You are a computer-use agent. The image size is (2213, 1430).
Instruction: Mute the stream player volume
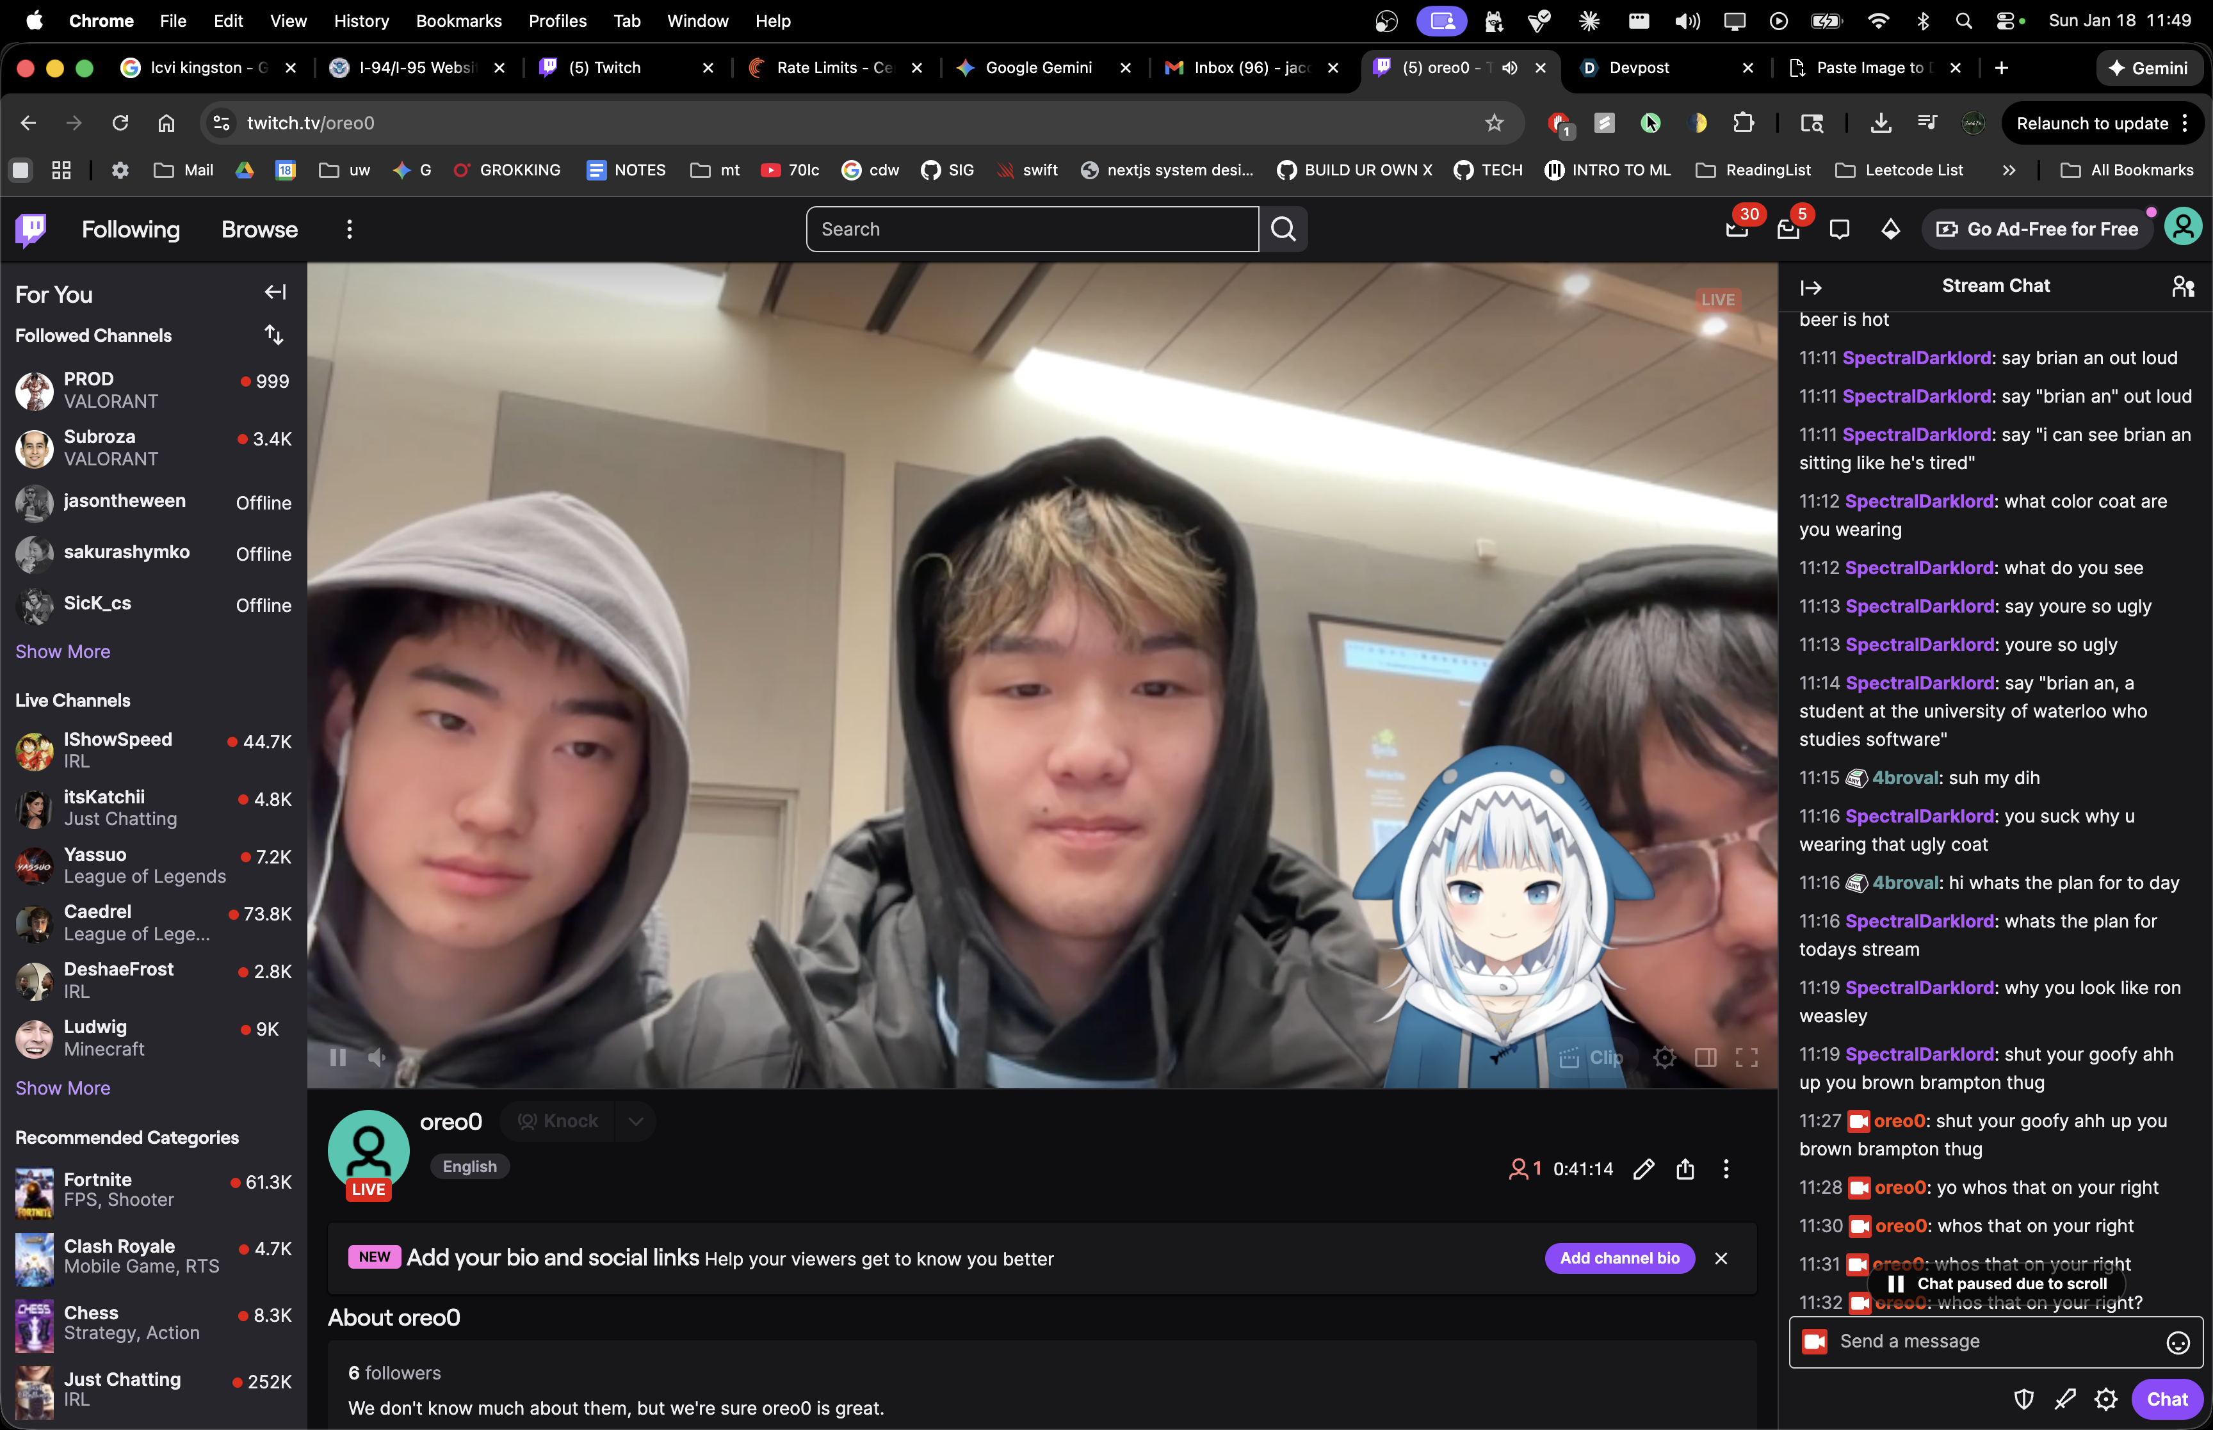[376, 1057]
